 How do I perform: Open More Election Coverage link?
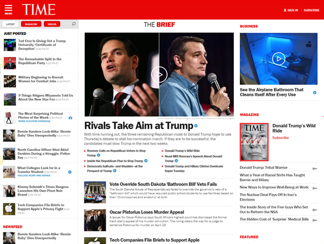click(34, 121)
